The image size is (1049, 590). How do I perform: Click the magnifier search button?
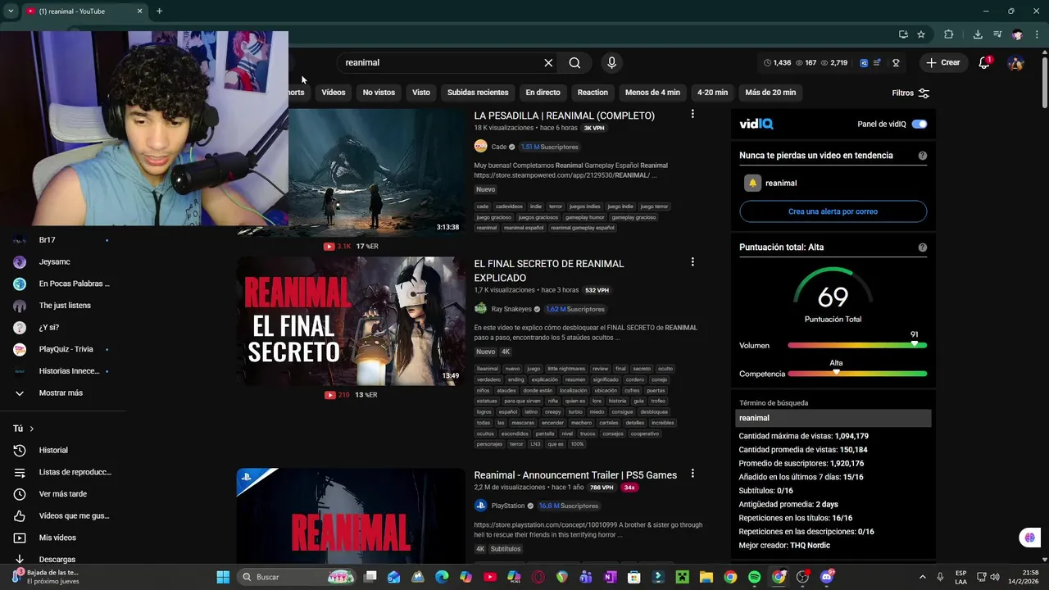574,62
